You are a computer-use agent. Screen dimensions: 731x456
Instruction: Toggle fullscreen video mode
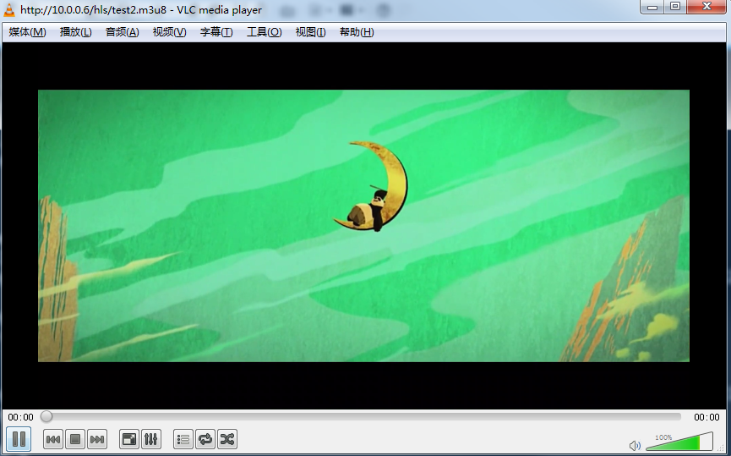129,439
